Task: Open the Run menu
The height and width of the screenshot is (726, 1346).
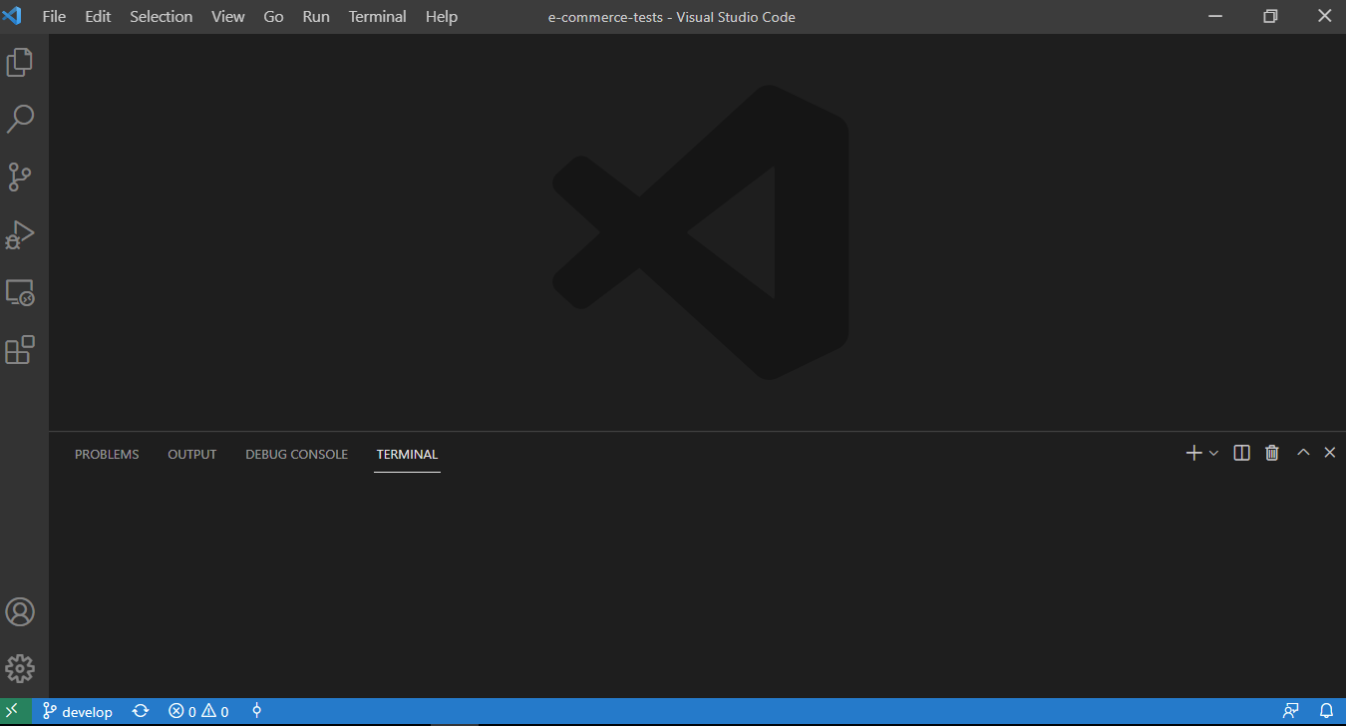Action: click(316, 17)
